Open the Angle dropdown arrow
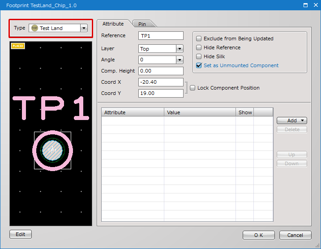321x249 pixels. [180, 60]
